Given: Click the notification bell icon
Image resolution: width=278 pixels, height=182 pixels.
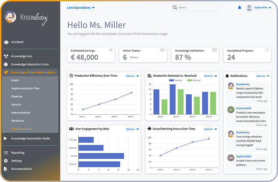Looking at the screenshot, I should coord(239,7).
